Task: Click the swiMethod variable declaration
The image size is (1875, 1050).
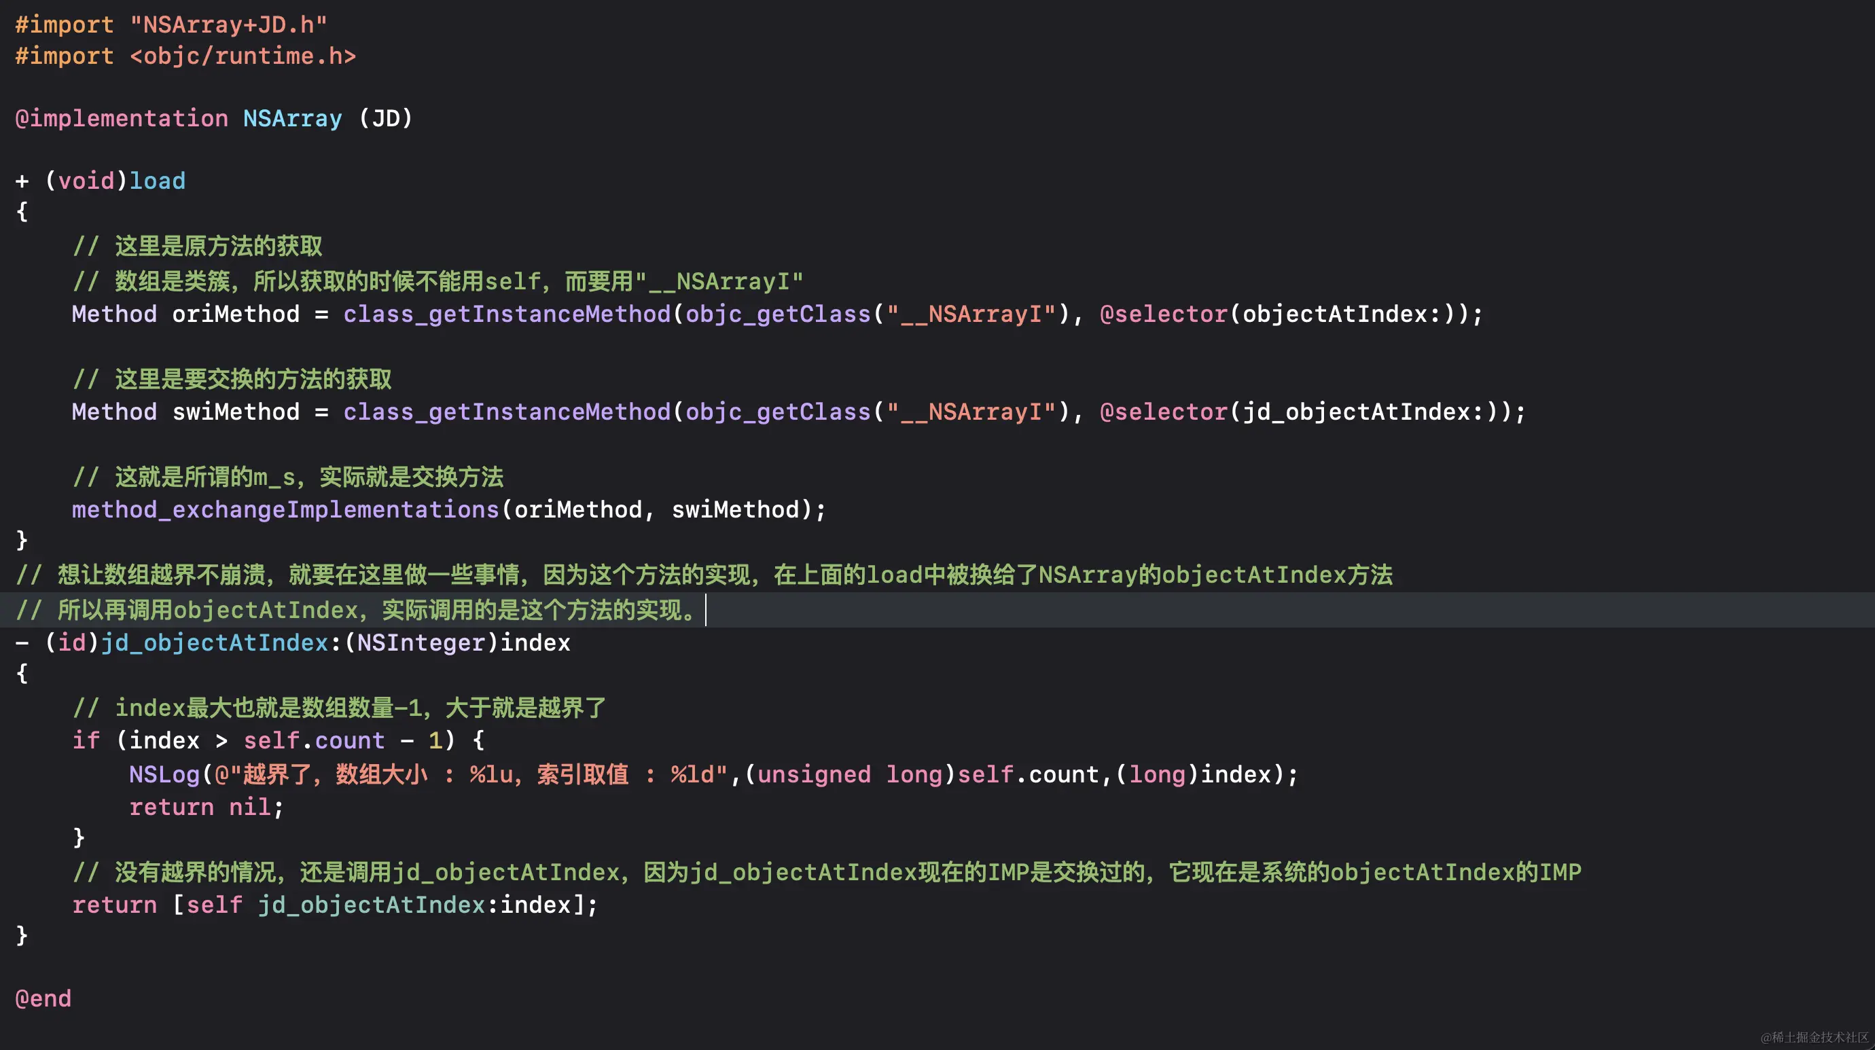Action: click(236, 412)
